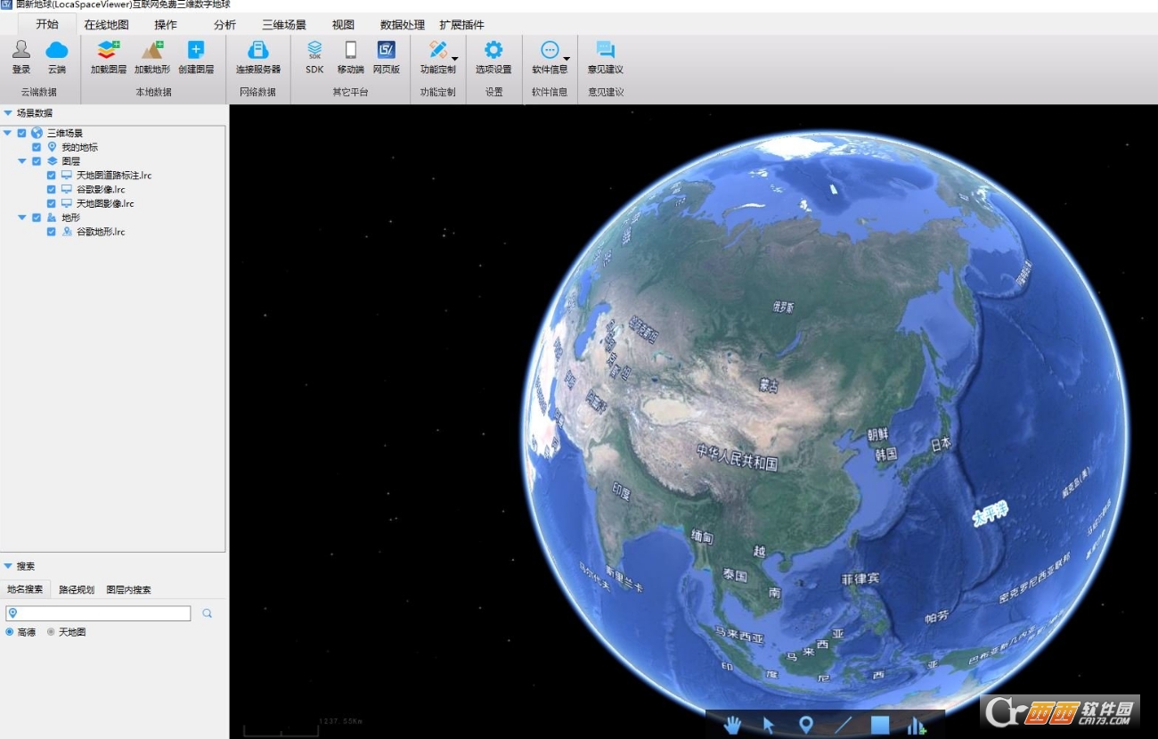This screenshot has width=1158, height=739.
Task: Collapse the 地形 tree node
Action: [22, 218]
